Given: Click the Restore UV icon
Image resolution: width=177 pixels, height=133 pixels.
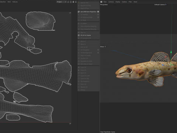Looking at the screenshot, I should [79, 87].
